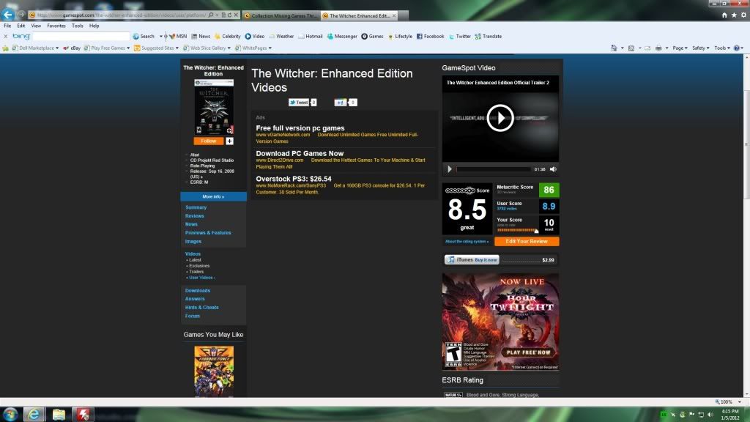This screenshot has width=750, height=422.
Task: Open the white gear settings icon
Action: 743,15
